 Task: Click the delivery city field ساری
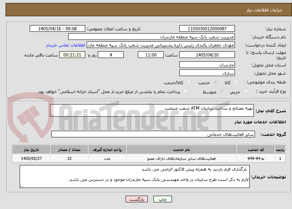point(207,73)
